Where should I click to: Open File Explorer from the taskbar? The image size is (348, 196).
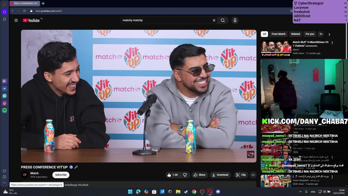178,192
